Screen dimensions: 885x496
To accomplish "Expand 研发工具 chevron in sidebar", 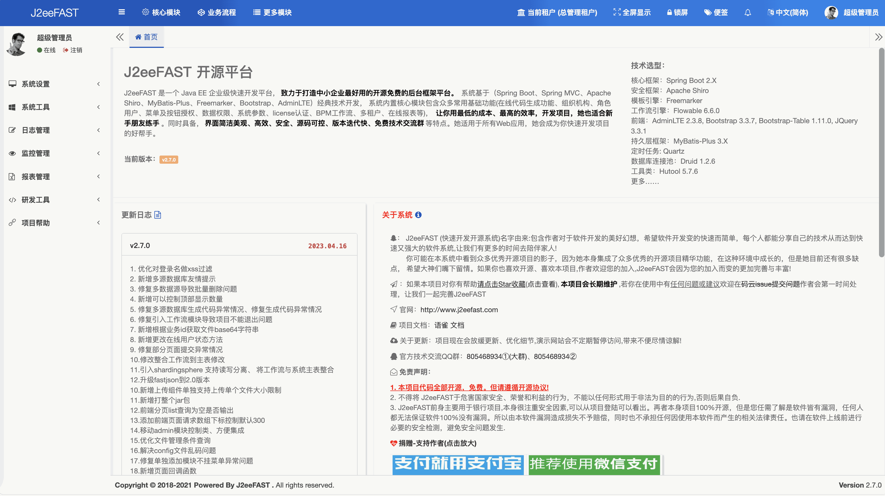I will tap(99, 200).
